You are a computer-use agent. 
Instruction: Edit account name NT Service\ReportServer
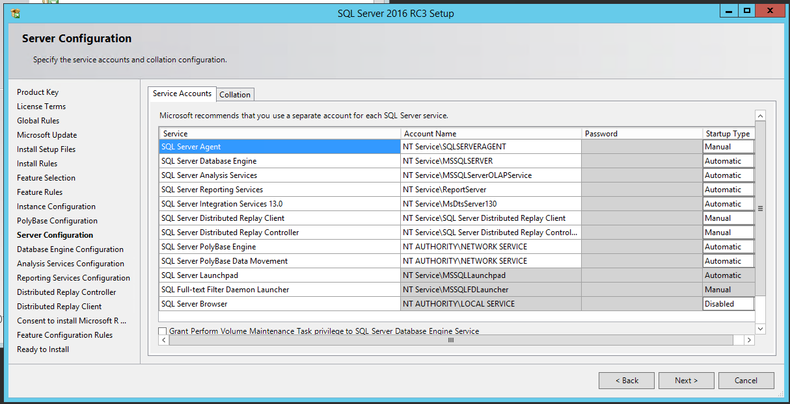point(491,190)
